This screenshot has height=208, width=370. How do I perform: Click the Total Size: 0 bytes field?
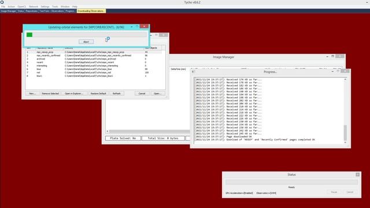click(x=163, y=138)
